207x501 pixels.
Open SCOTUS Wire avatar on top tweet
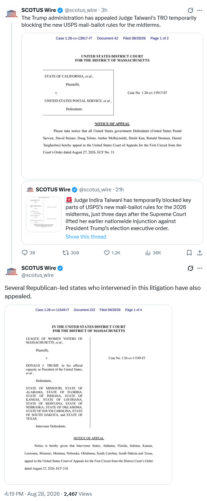click(x=12, y=14)
